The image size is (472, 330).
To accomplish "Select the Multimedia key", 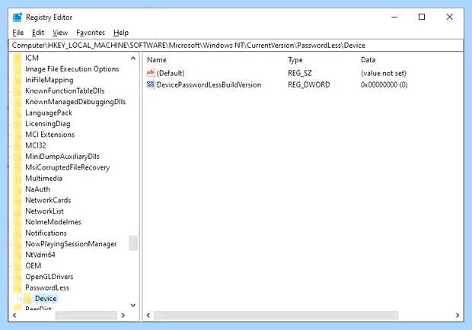I will (x=43, y=178).
